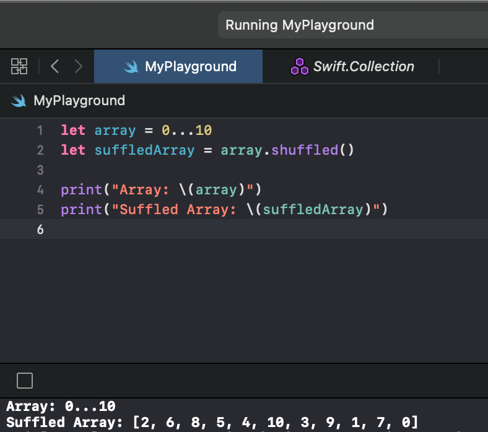This screenshot has height=432, width=488.
Task: Click the 'shuffled' method call
Action: click(305, 150)
